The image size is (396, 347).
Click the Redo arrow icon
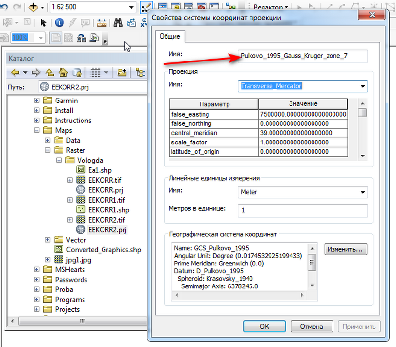pyautogui.click(x=17, y=7)
